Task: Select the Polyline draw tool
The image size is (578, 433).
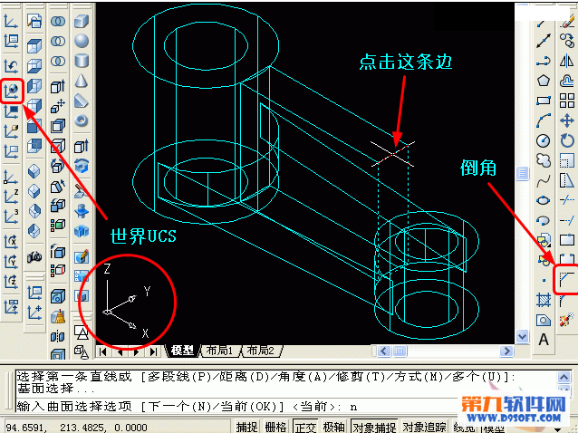Action: click(544, 61)
